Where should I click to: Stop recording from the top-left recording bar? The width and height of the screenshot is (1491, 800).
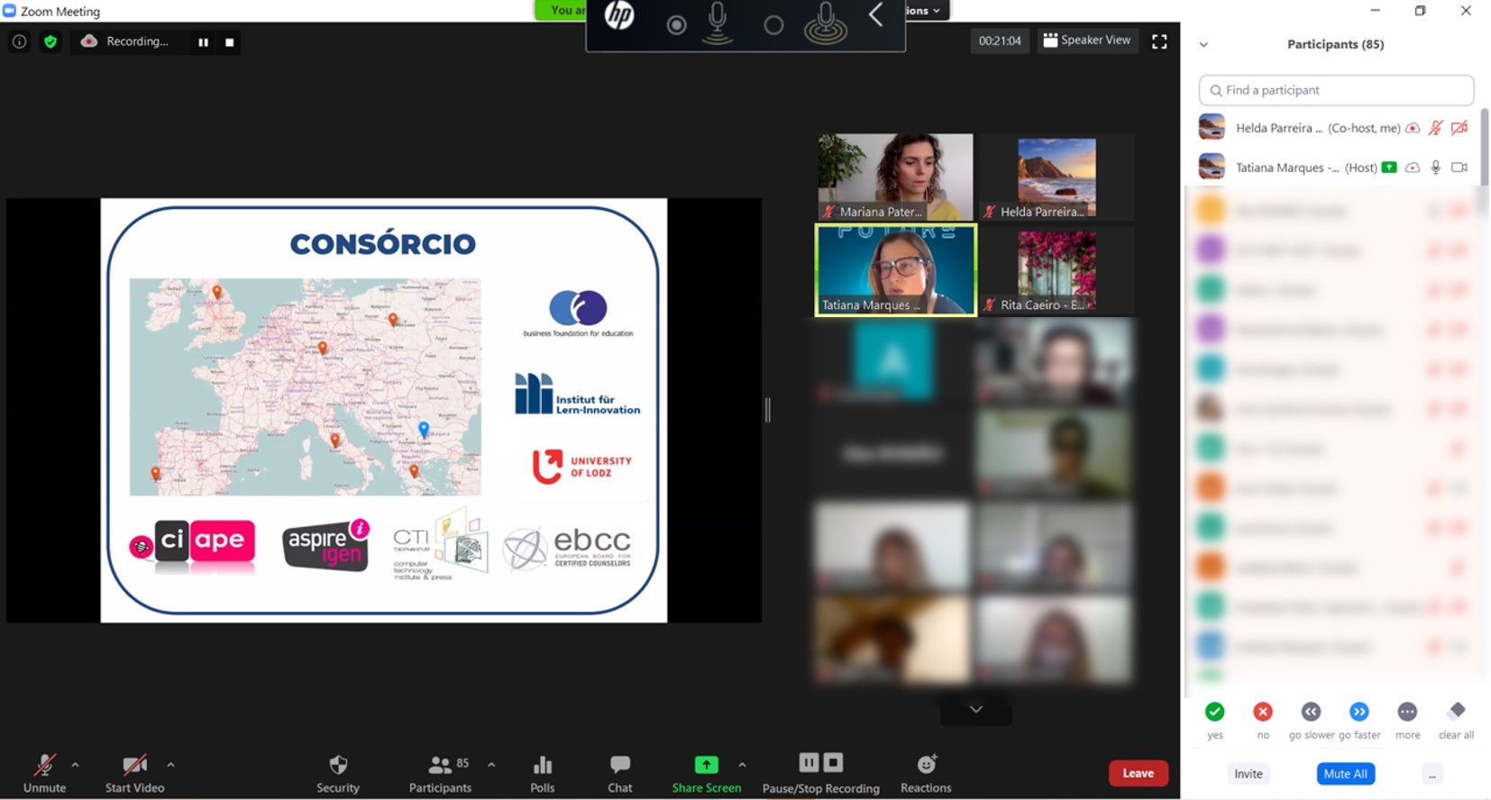pos(229,42)
